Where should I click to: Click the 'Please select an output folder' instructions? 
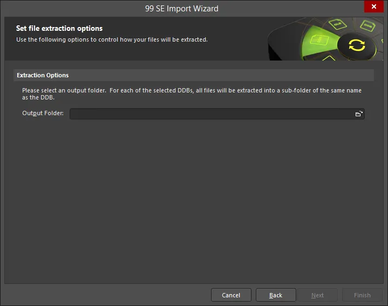[192, 94]
